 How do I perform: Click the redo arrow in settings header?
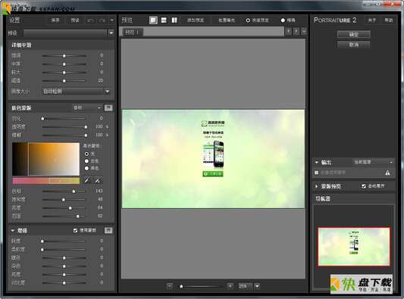click(x=102, y=20)
